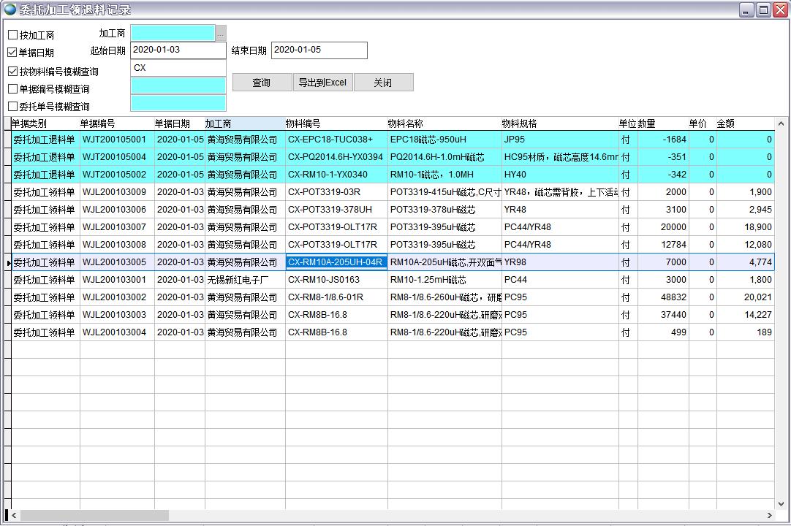Click the vertical scrollbar up arrow
Screen dimensions: 791x526
click(x=780, y=123)
